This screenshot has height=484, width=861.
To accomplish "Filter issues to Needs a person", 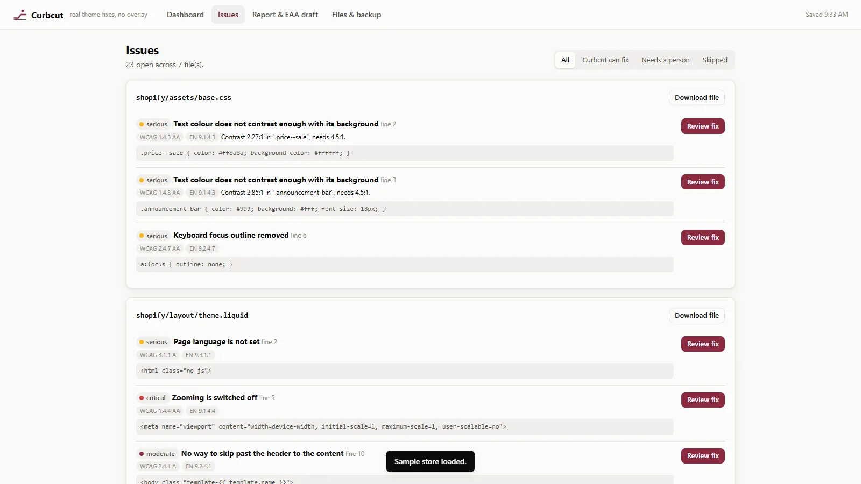I will point(665,60).
